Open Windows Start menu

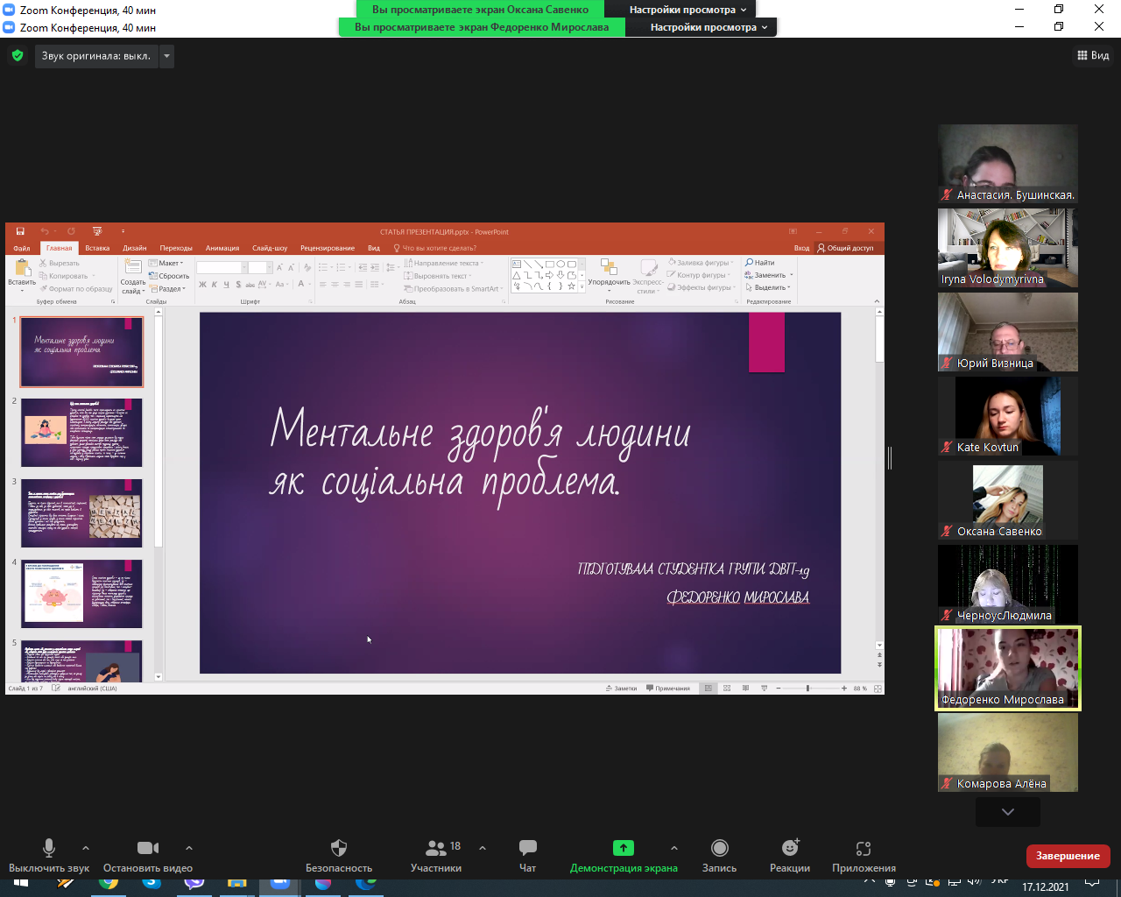[21, 885]
